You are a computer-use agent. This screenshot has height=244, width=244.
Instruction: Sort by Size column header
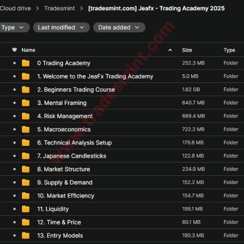187,50
